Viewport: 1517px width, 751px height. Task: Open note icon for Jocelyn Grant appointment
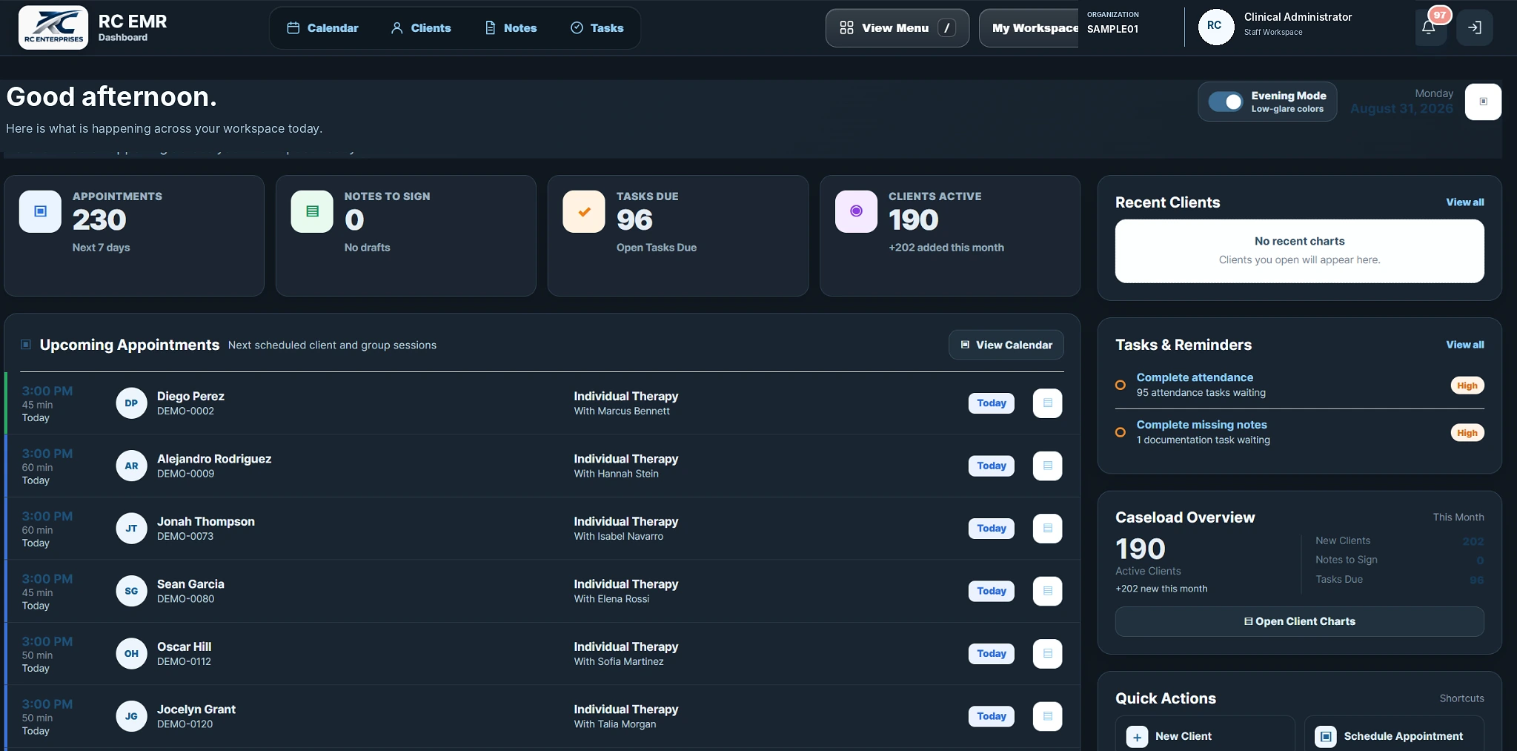point(1047,716)
